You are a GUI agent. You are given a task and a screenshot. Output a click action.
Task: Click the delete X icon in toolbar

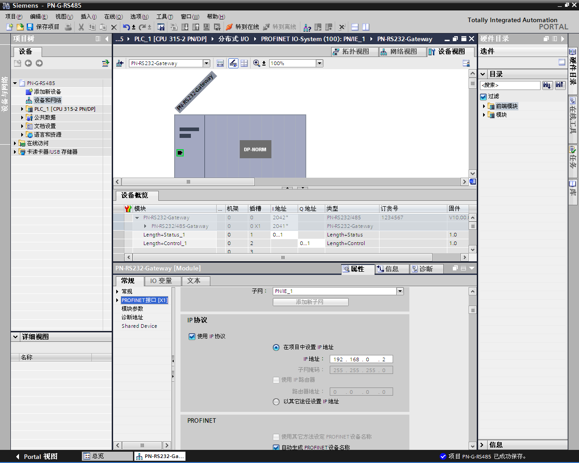click(x=114, y=27)
